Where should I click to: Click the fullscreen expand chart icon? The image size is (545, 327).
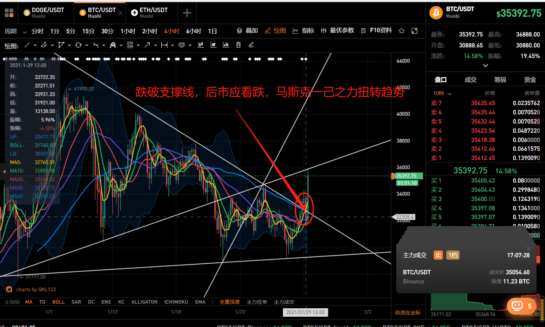tap(414, 31)
